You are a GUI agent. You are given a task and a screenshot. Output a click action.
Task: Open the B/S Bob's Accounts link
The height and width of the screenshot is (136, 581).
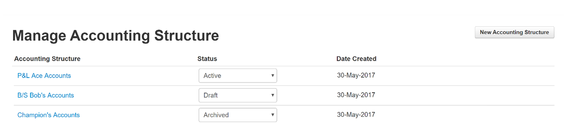coord(45,95)
